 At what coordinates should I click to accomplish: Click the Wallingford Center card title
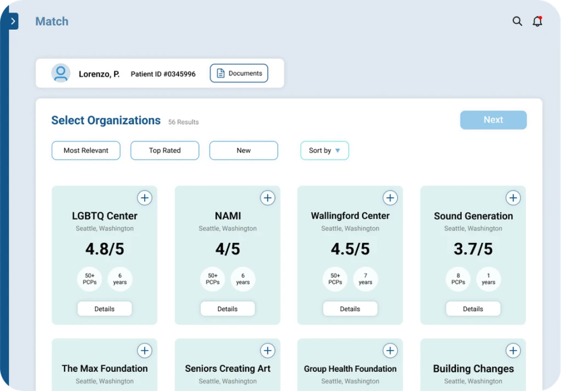350,215
